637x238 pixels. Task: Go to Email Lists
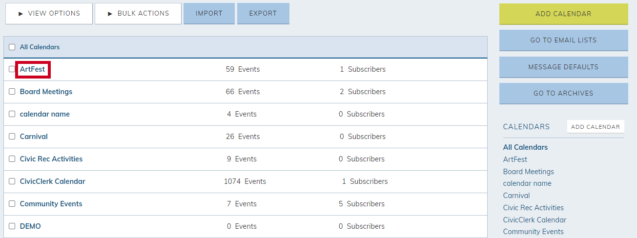click(563, 40)
